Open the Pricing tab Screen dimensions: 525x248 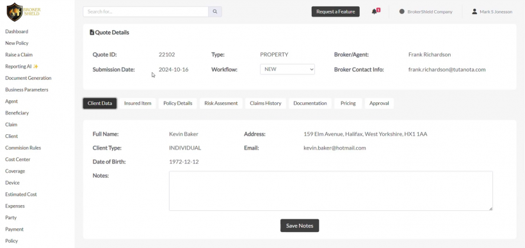[348, 104]
